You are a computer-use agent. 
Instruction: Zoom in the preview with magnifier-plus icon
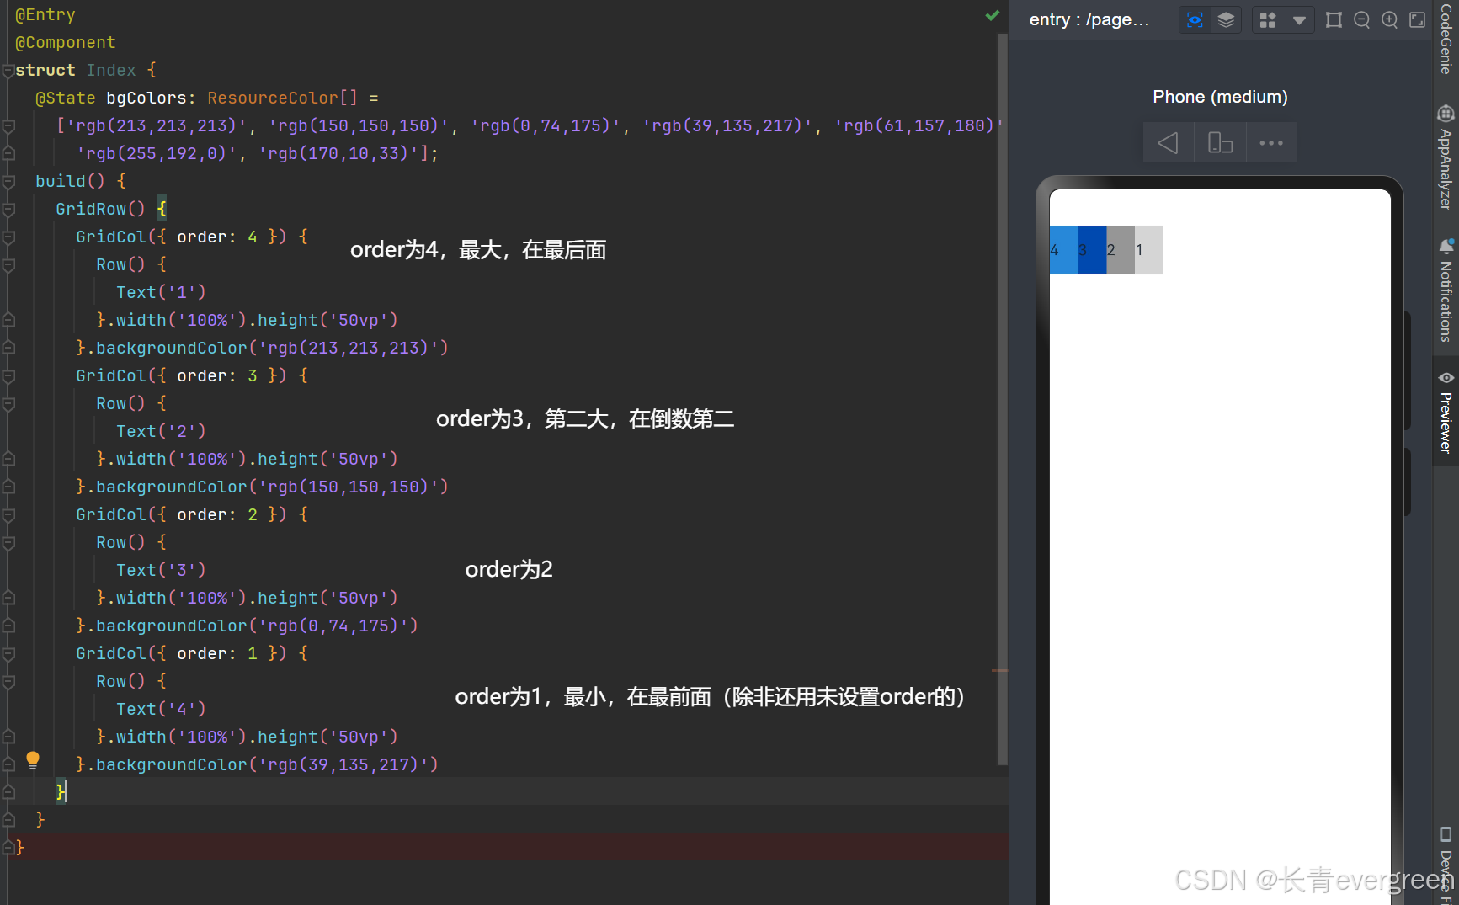click(x=1390, y=19)
